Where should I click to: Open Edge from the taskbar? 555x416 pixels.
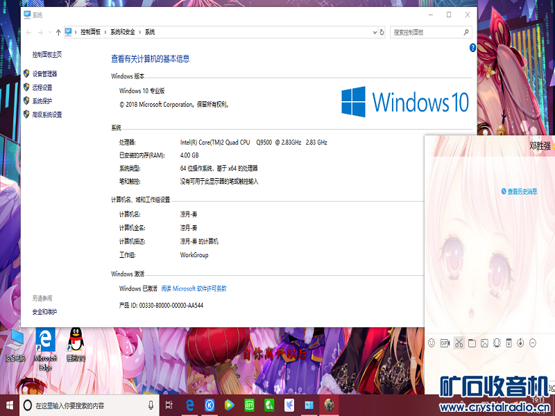tap(189, 406)
